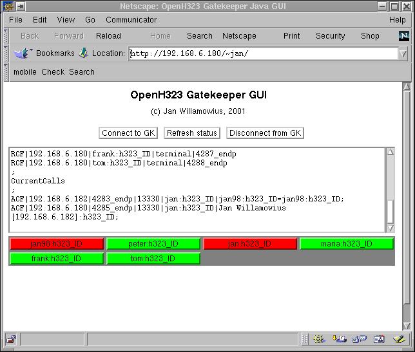Click the Disconnect from GK button

tap(265, 133)
